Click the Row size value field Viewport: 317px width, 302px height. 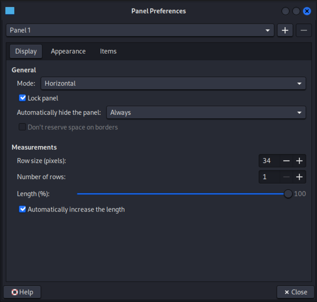point(269,161)
